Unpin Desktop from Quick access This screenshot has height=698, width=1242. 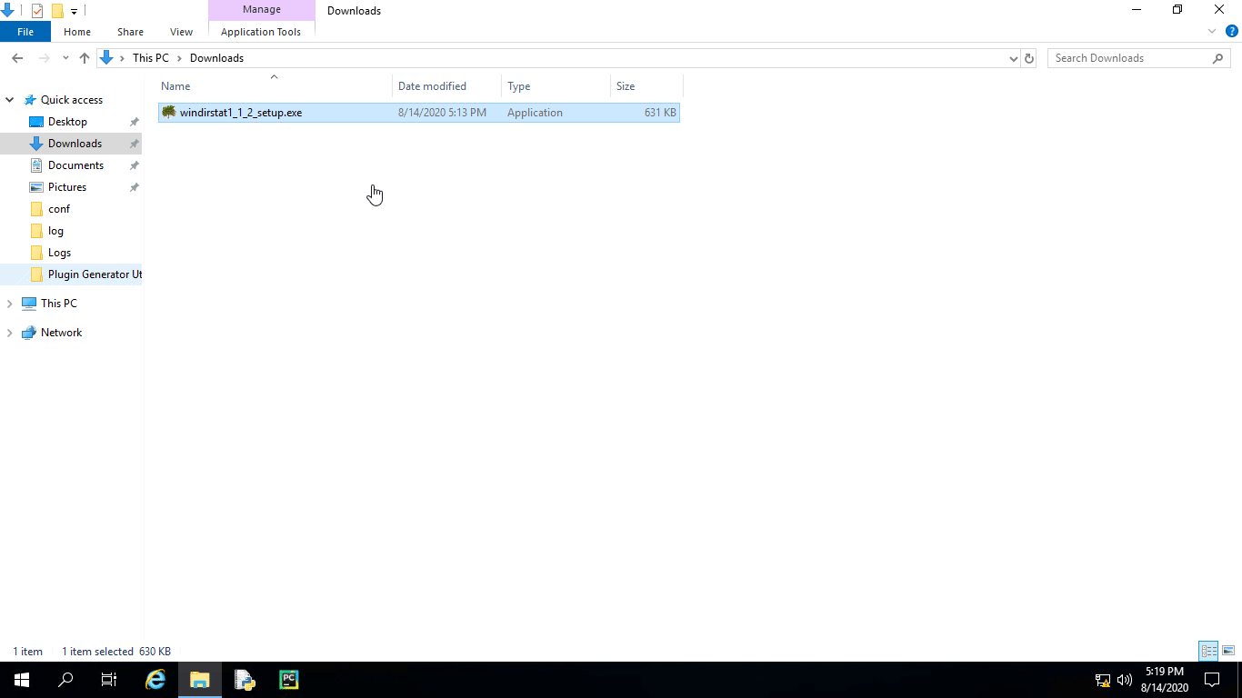pos(134,121)
